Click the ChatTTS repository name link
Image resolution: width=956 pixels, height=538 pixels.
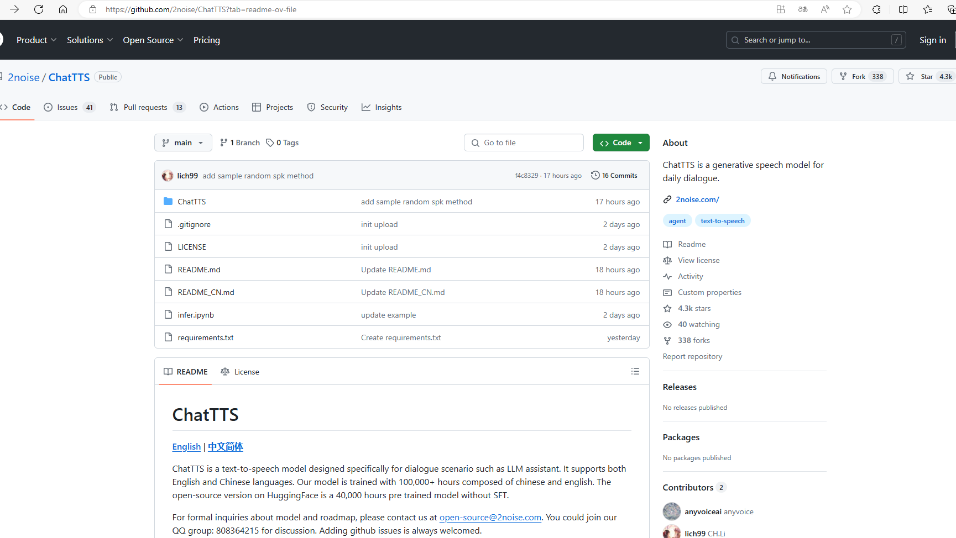tap(69, 77)
